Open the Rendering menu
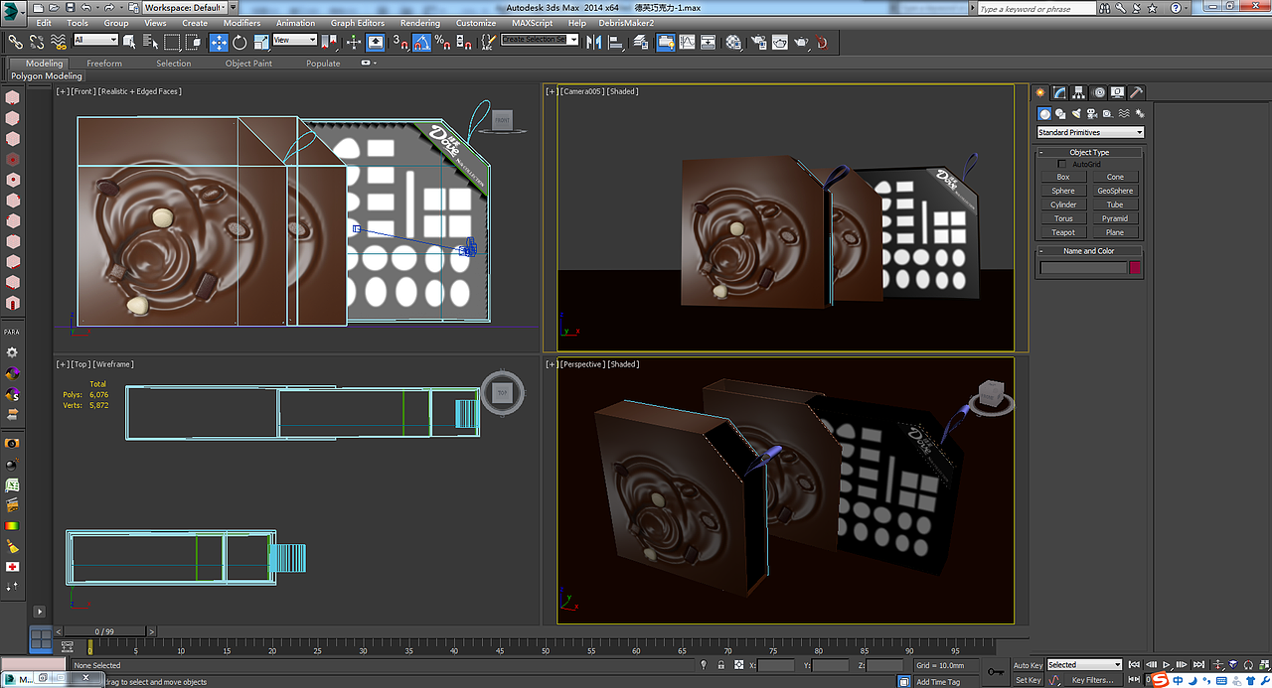Viewport: 1272px width, 688px height. pyautogui.click(x=420, y=23)
